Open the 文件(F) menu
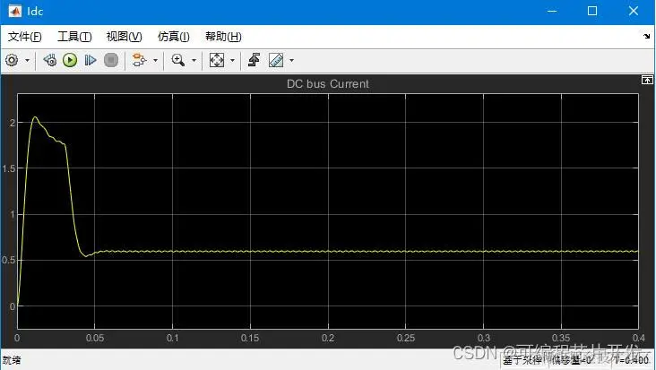The image size is (656, 370). pyautogui.click(x=25, y=37)
